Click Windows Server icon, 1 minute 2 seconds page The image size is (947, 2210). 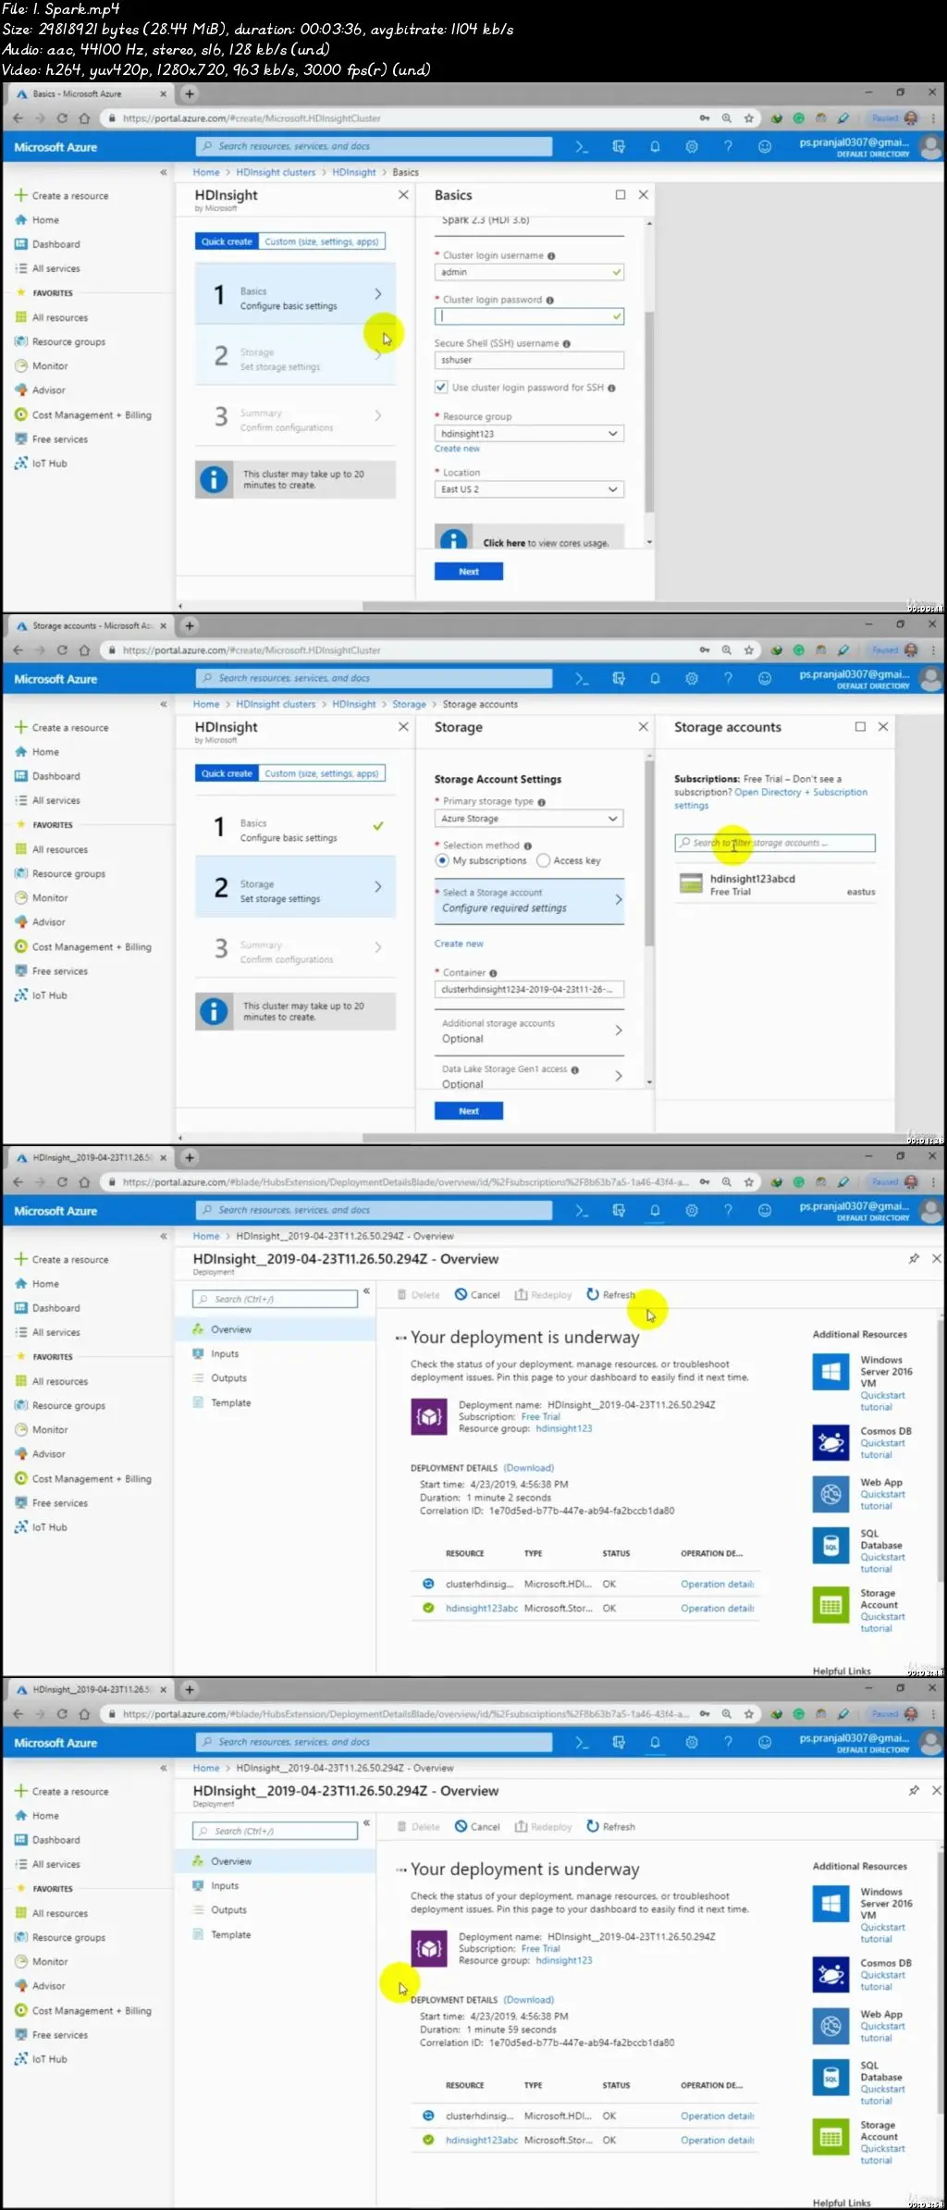coord(830,1372)
